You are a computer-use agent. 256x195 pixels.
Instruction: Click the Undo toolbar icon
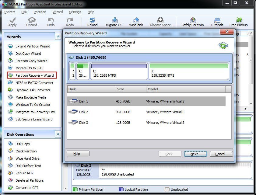point(51,22)
